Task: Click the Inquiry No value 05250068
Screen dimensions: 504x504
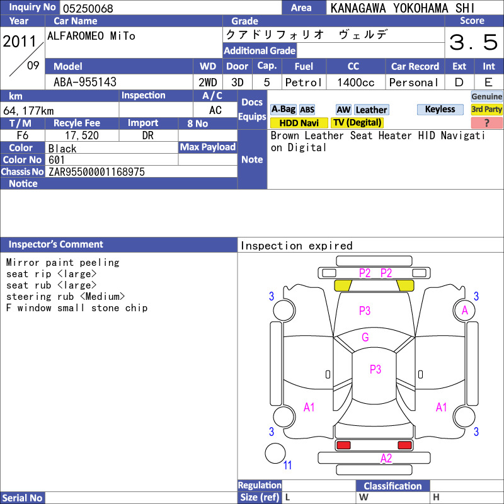Action: 88,8
